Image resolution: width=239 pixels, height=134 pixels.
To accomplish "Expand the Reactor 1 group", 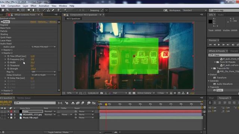I will coord(2,50).
